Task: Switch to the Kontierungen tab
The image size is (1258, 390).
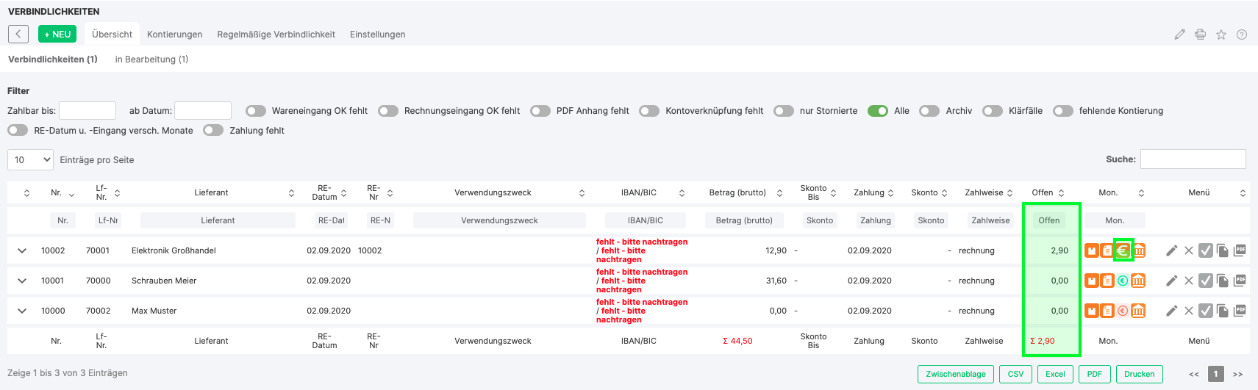Action: coord(174,35)
